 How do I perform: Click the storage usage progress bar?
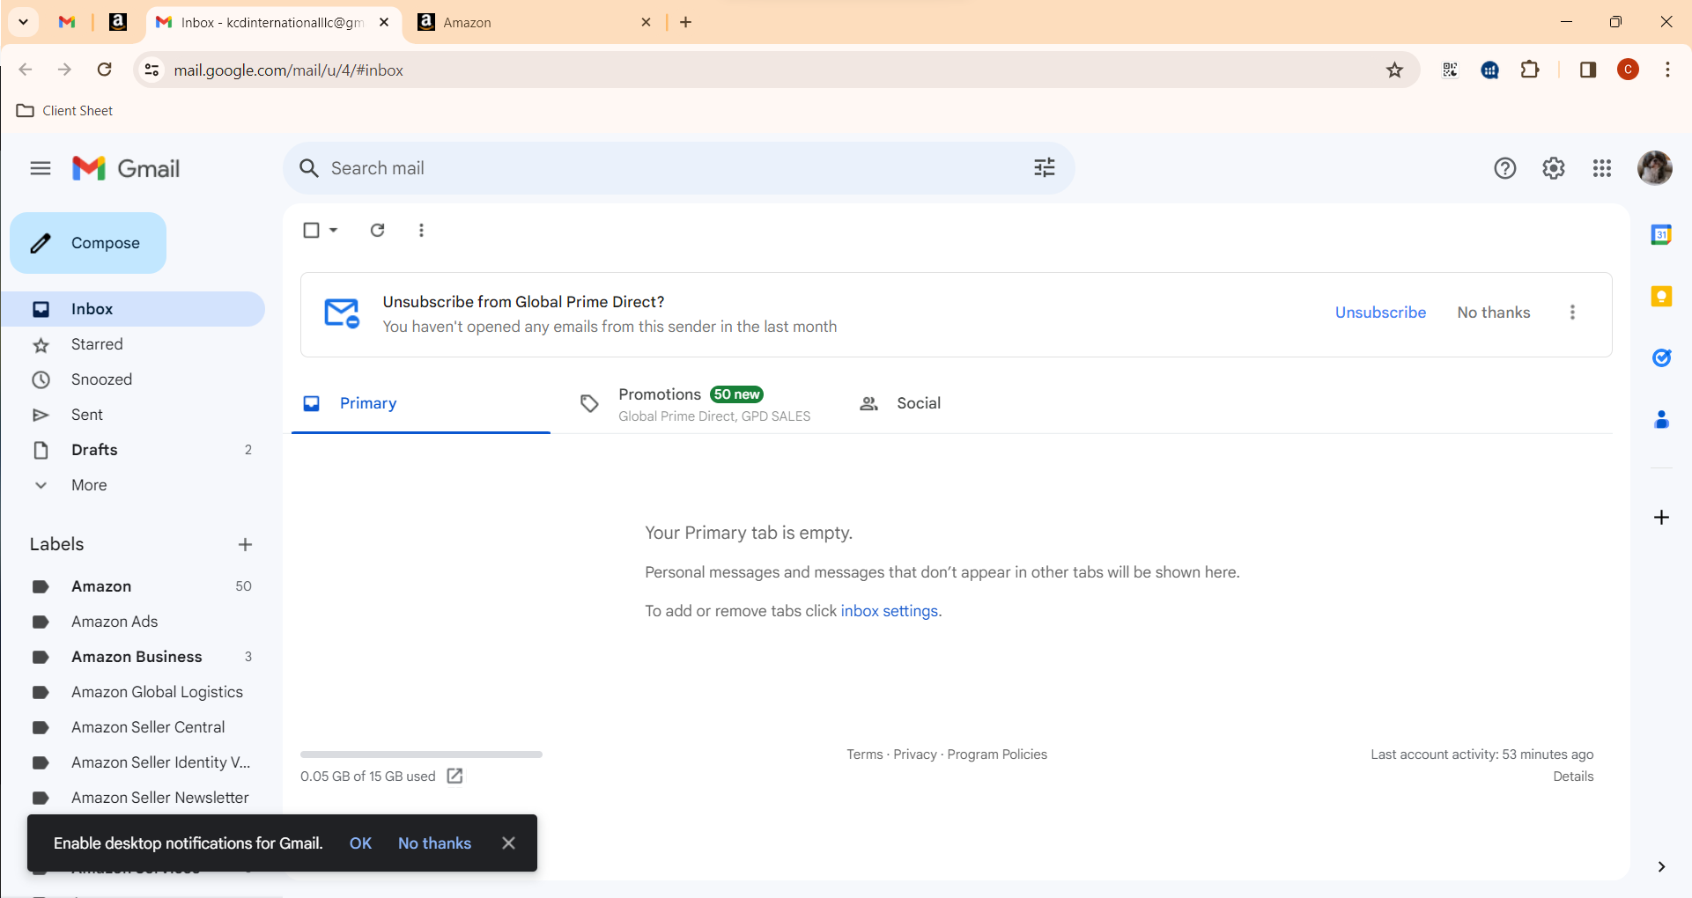[421, 754]
